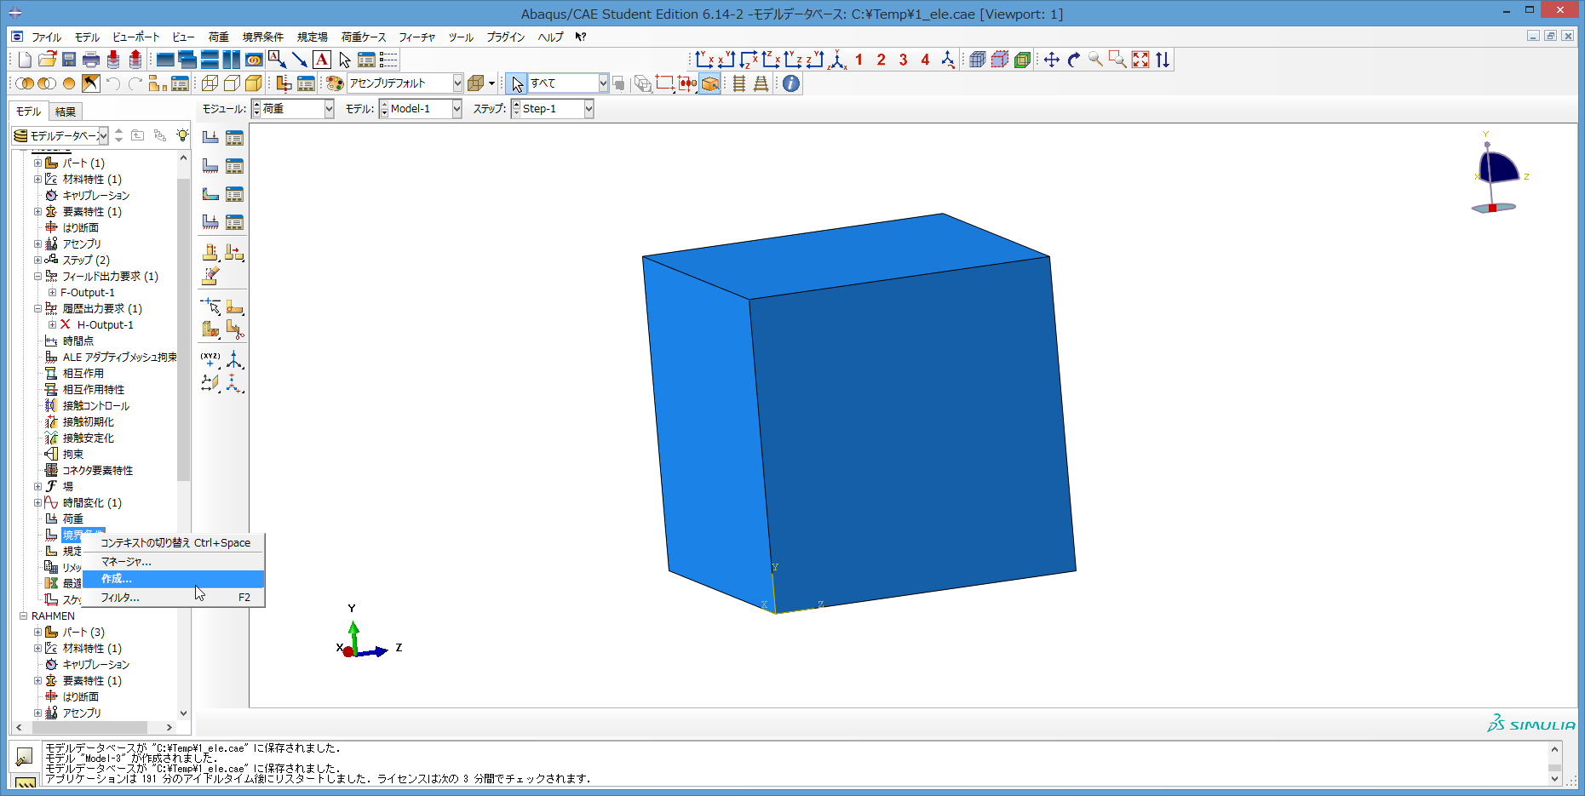The height and width of the screenshot is (796, 1585).
Task: Click the create text annotation A icon
Action: [322, 60]
